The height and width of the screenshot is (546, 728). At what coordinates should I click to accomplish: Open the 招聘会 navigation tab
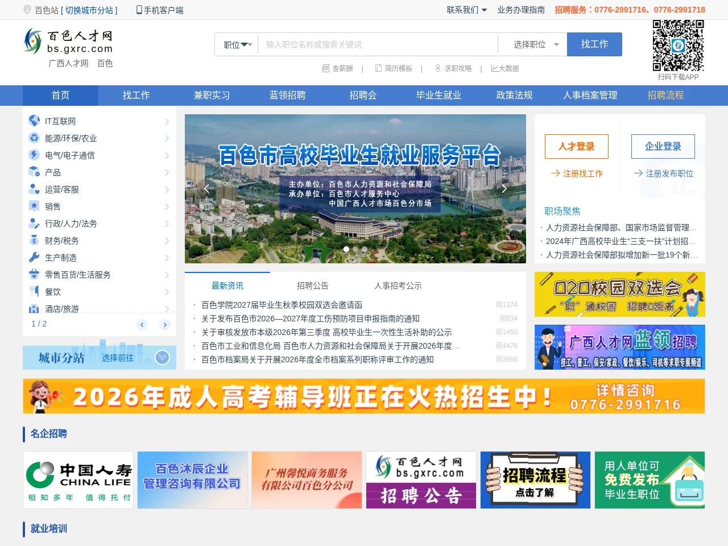[363, 96]
